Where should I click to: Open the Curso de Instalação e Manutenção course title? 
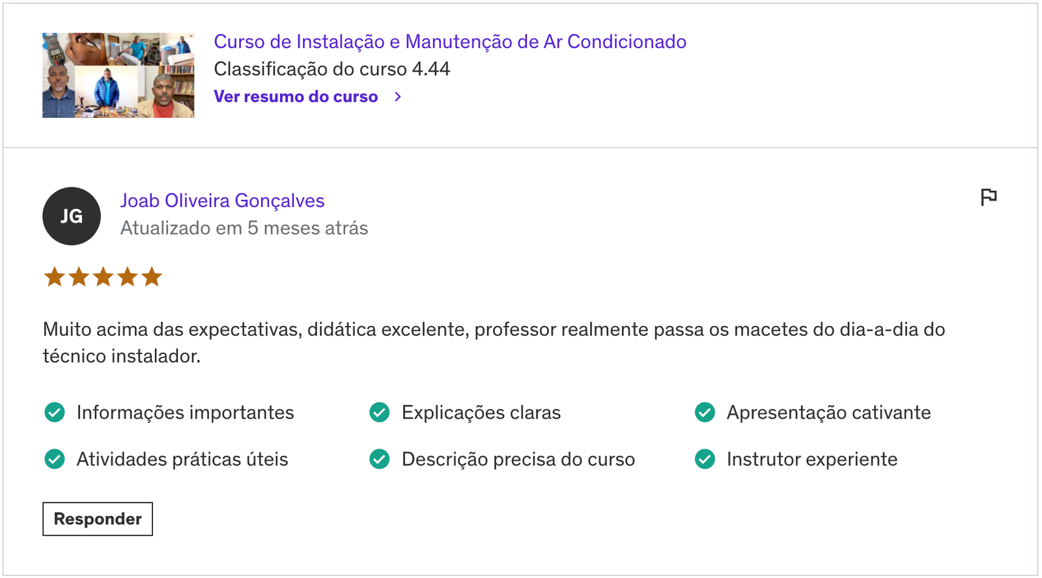[x=450, y=42]
